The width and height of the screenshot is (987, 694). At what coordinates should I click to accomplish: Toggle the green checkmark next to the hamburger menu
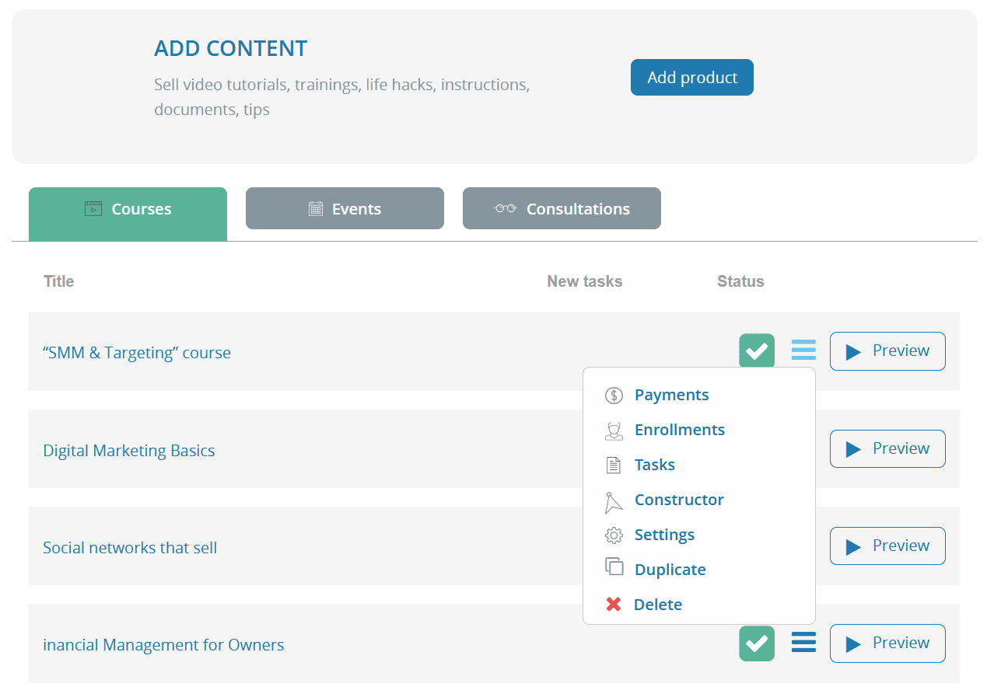[x=756, y=350]
